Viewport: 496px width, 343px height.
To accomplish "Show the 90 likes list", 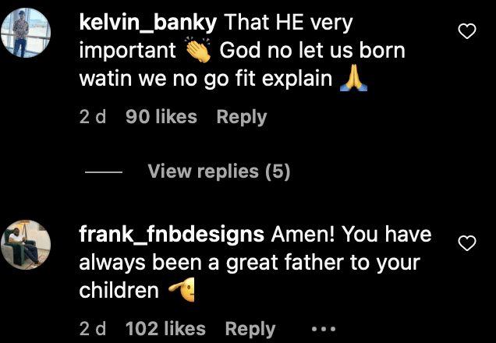I will 161,117.
